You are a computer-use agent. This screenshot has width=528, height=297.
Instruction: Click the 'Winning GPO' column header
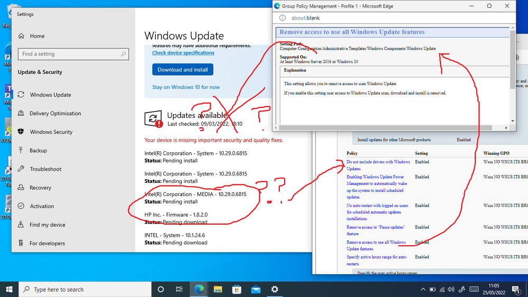496,153
